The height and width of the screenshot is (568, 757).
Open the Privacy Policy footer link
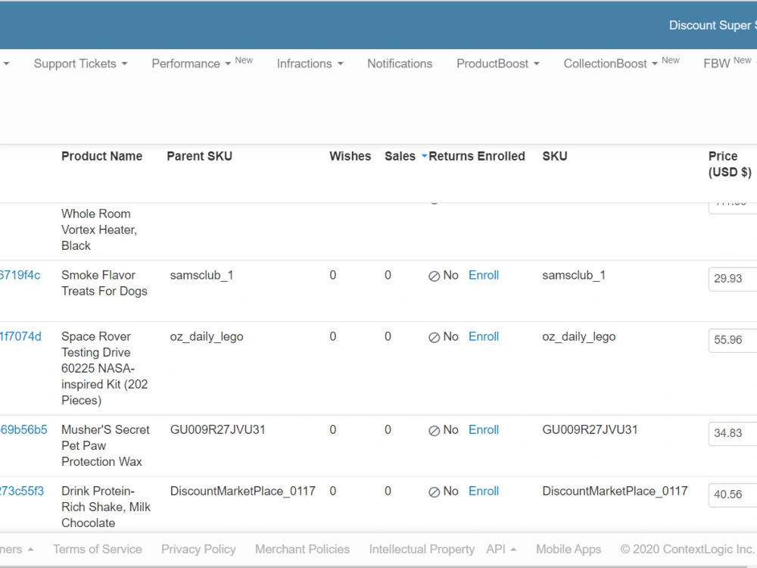(198, 550)
